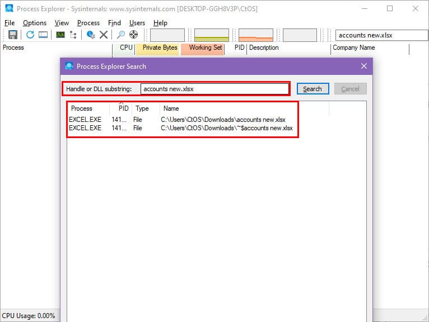This screenshot has height=322, width=429.
Task: Open the File menu
Action: pos(10,23)
